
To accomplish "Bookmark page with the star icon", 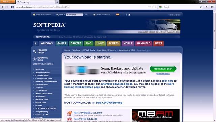I will pos(149,7).
